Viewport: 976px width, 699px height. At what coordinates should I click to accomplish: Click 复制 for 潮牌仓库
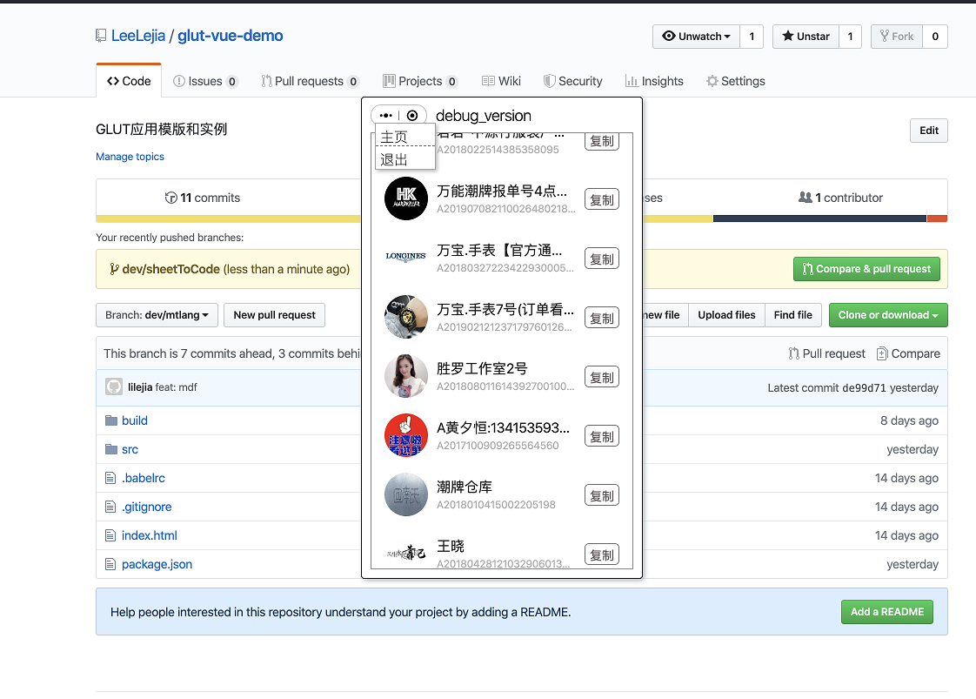(x=602, y=495)
